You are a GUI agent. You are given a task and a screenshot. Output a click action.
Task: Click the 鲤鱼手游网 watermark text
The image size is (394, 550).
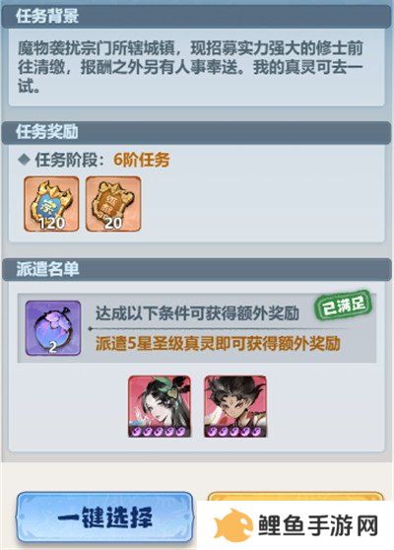click(x=318, y=525)
